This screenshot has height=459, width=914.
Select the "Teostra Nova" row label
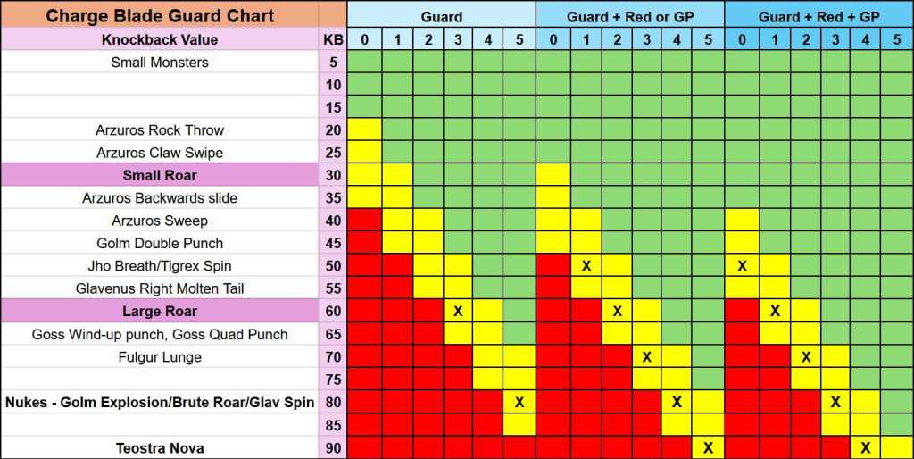(160, 448)
